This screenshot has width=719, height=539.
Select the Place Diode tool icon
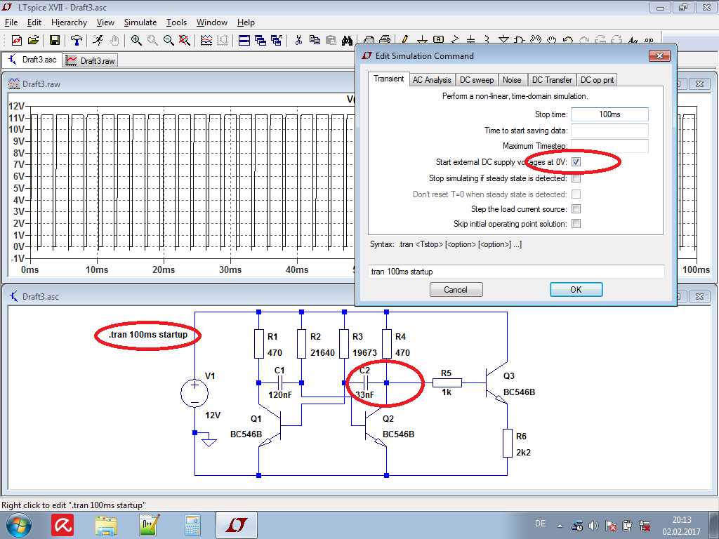(503, 39)
